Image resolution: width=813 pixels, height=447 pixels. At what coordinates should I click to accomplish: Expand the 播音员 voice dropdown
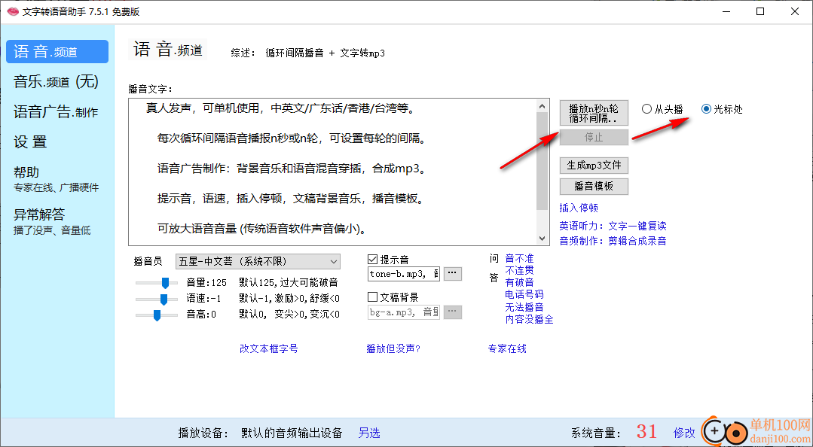258,262
